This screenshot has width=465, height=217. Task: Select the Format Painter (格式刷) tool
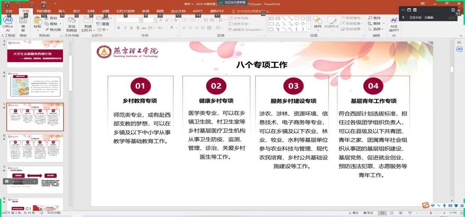coord(53,30)
